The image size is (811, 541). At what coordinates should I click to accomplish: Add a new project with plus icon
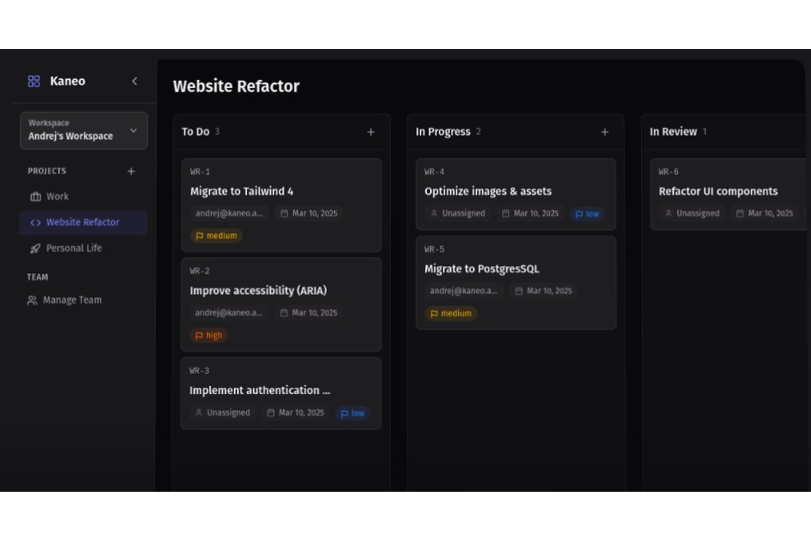coord(131,171)
